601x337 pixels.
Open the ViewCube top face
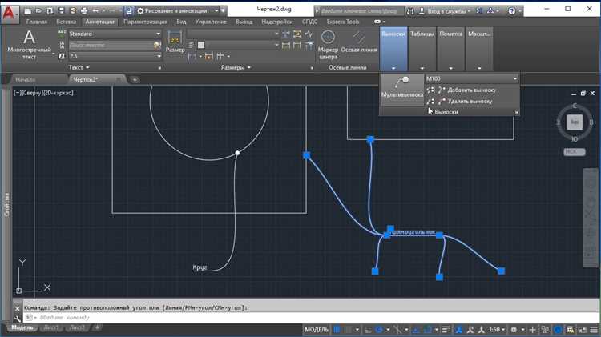click(575, 122)
